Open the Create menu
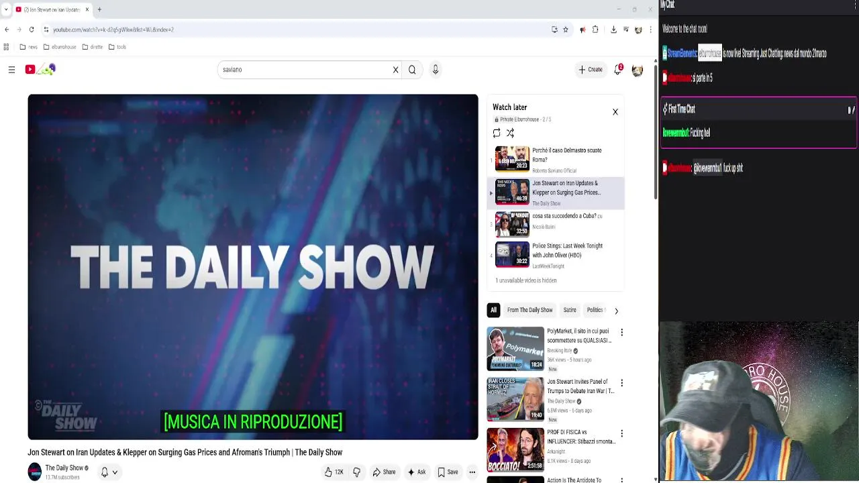This screenshot has width=859, height=483. point(591,70)
